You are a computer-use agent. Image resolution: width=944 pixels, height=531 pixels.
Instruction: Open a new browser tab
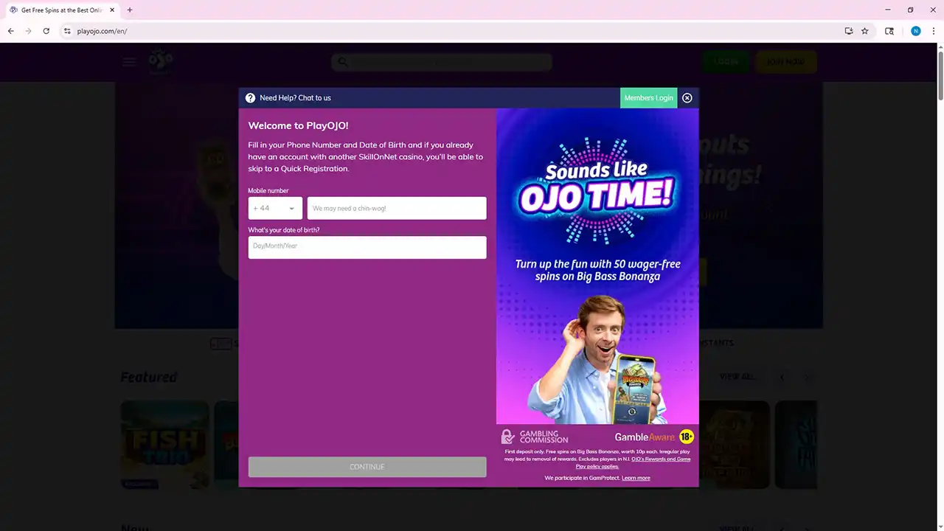130,10
